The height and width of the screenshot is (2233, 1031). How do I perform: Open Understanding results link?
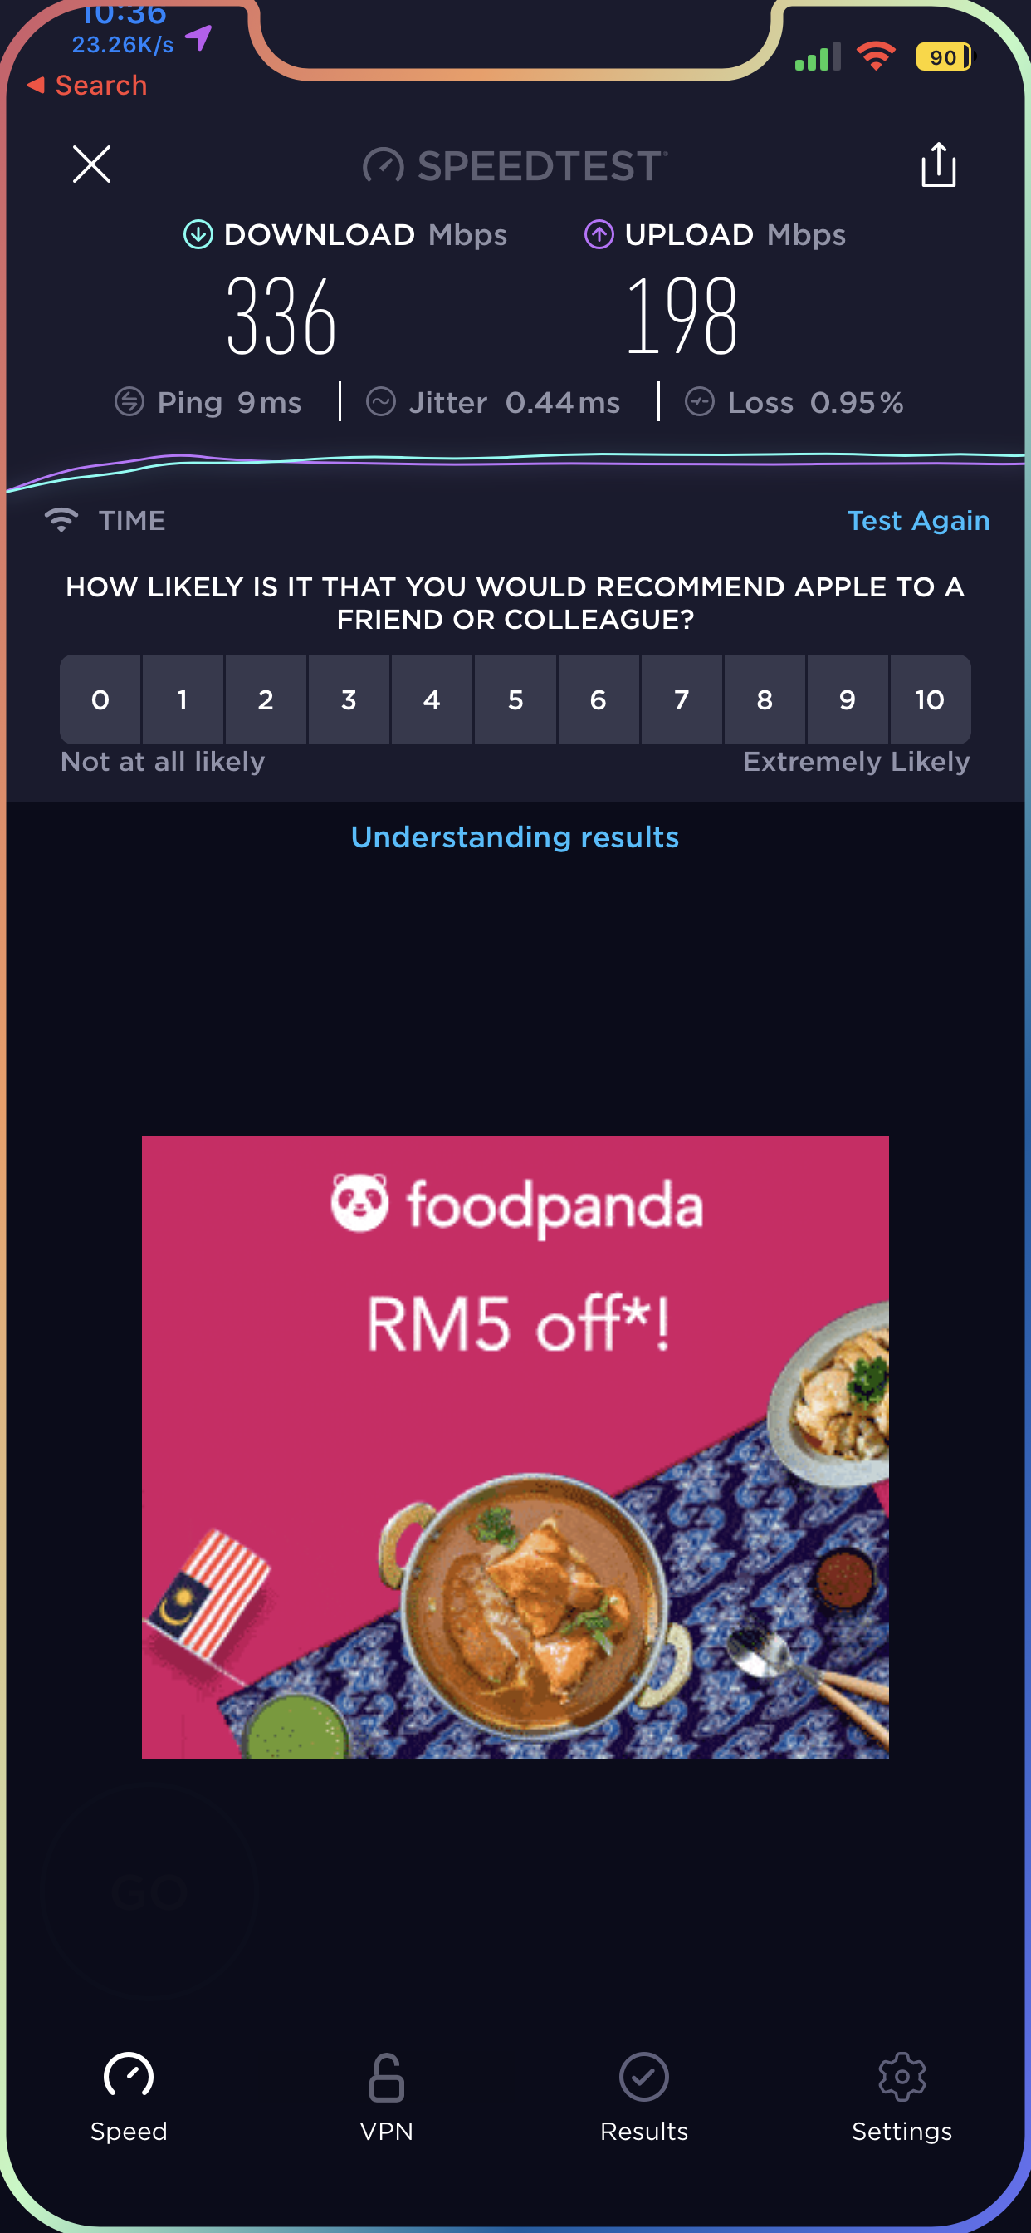tap(515, 837)
